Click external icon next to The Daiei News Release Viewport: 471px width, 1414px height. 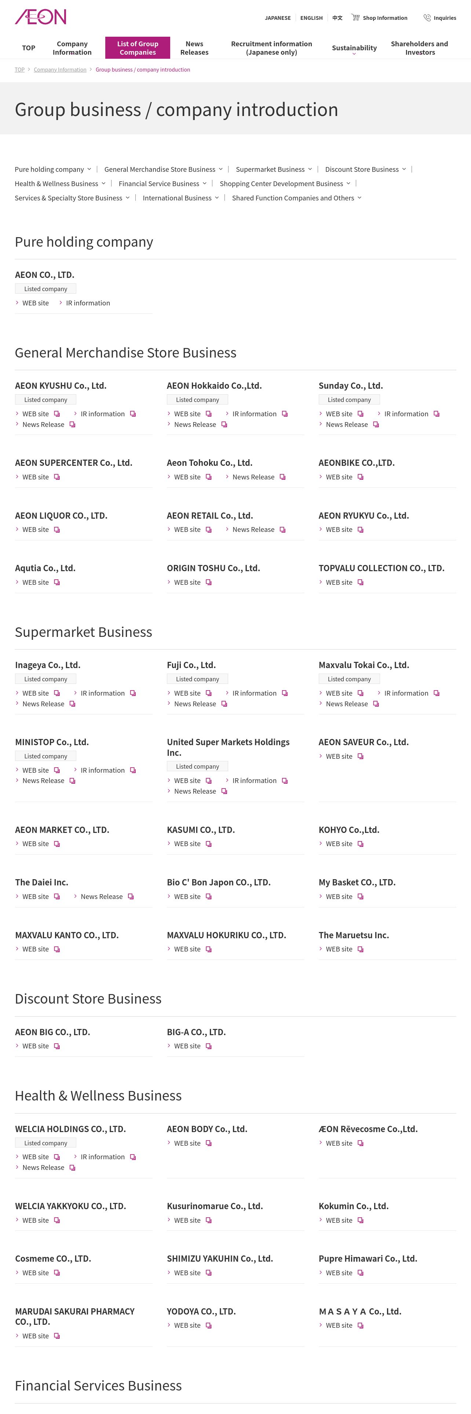tap(131, 896)
